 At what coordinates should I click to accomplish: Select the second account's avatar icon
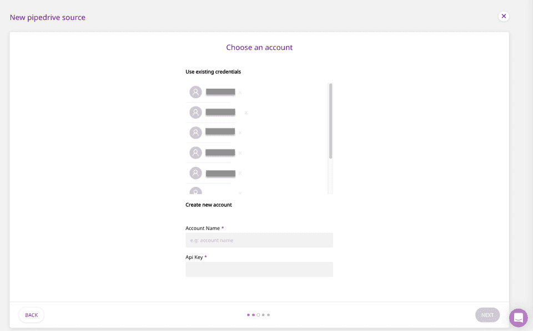pyautogui.click(x=195, y=112)
